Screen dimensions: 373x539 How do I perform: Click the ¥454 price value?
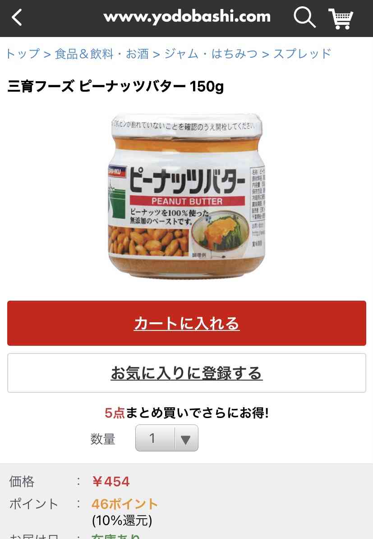tap(111, 481)
